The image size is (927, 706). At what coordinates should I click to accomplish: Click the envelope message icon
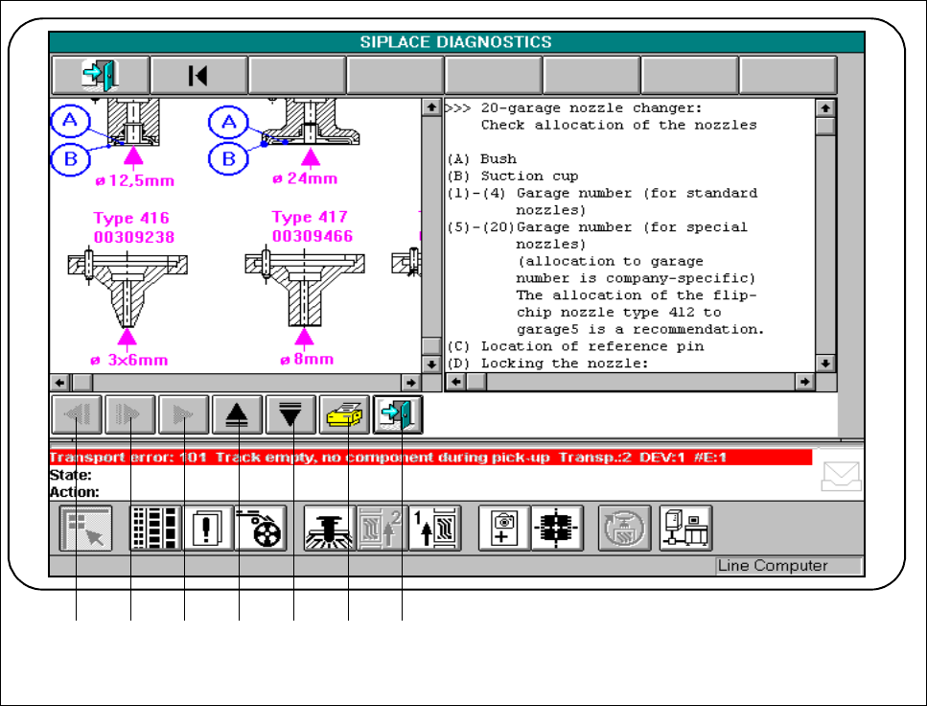[841, 477]
